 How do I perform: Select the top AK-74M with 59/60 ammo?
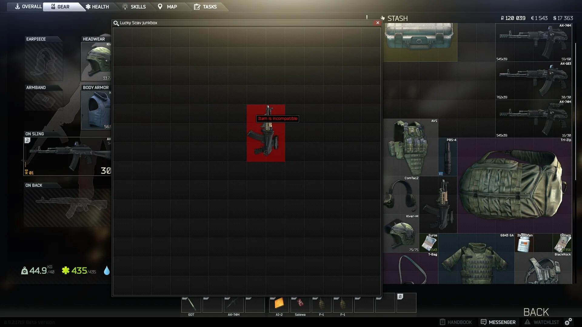(533, 42)
